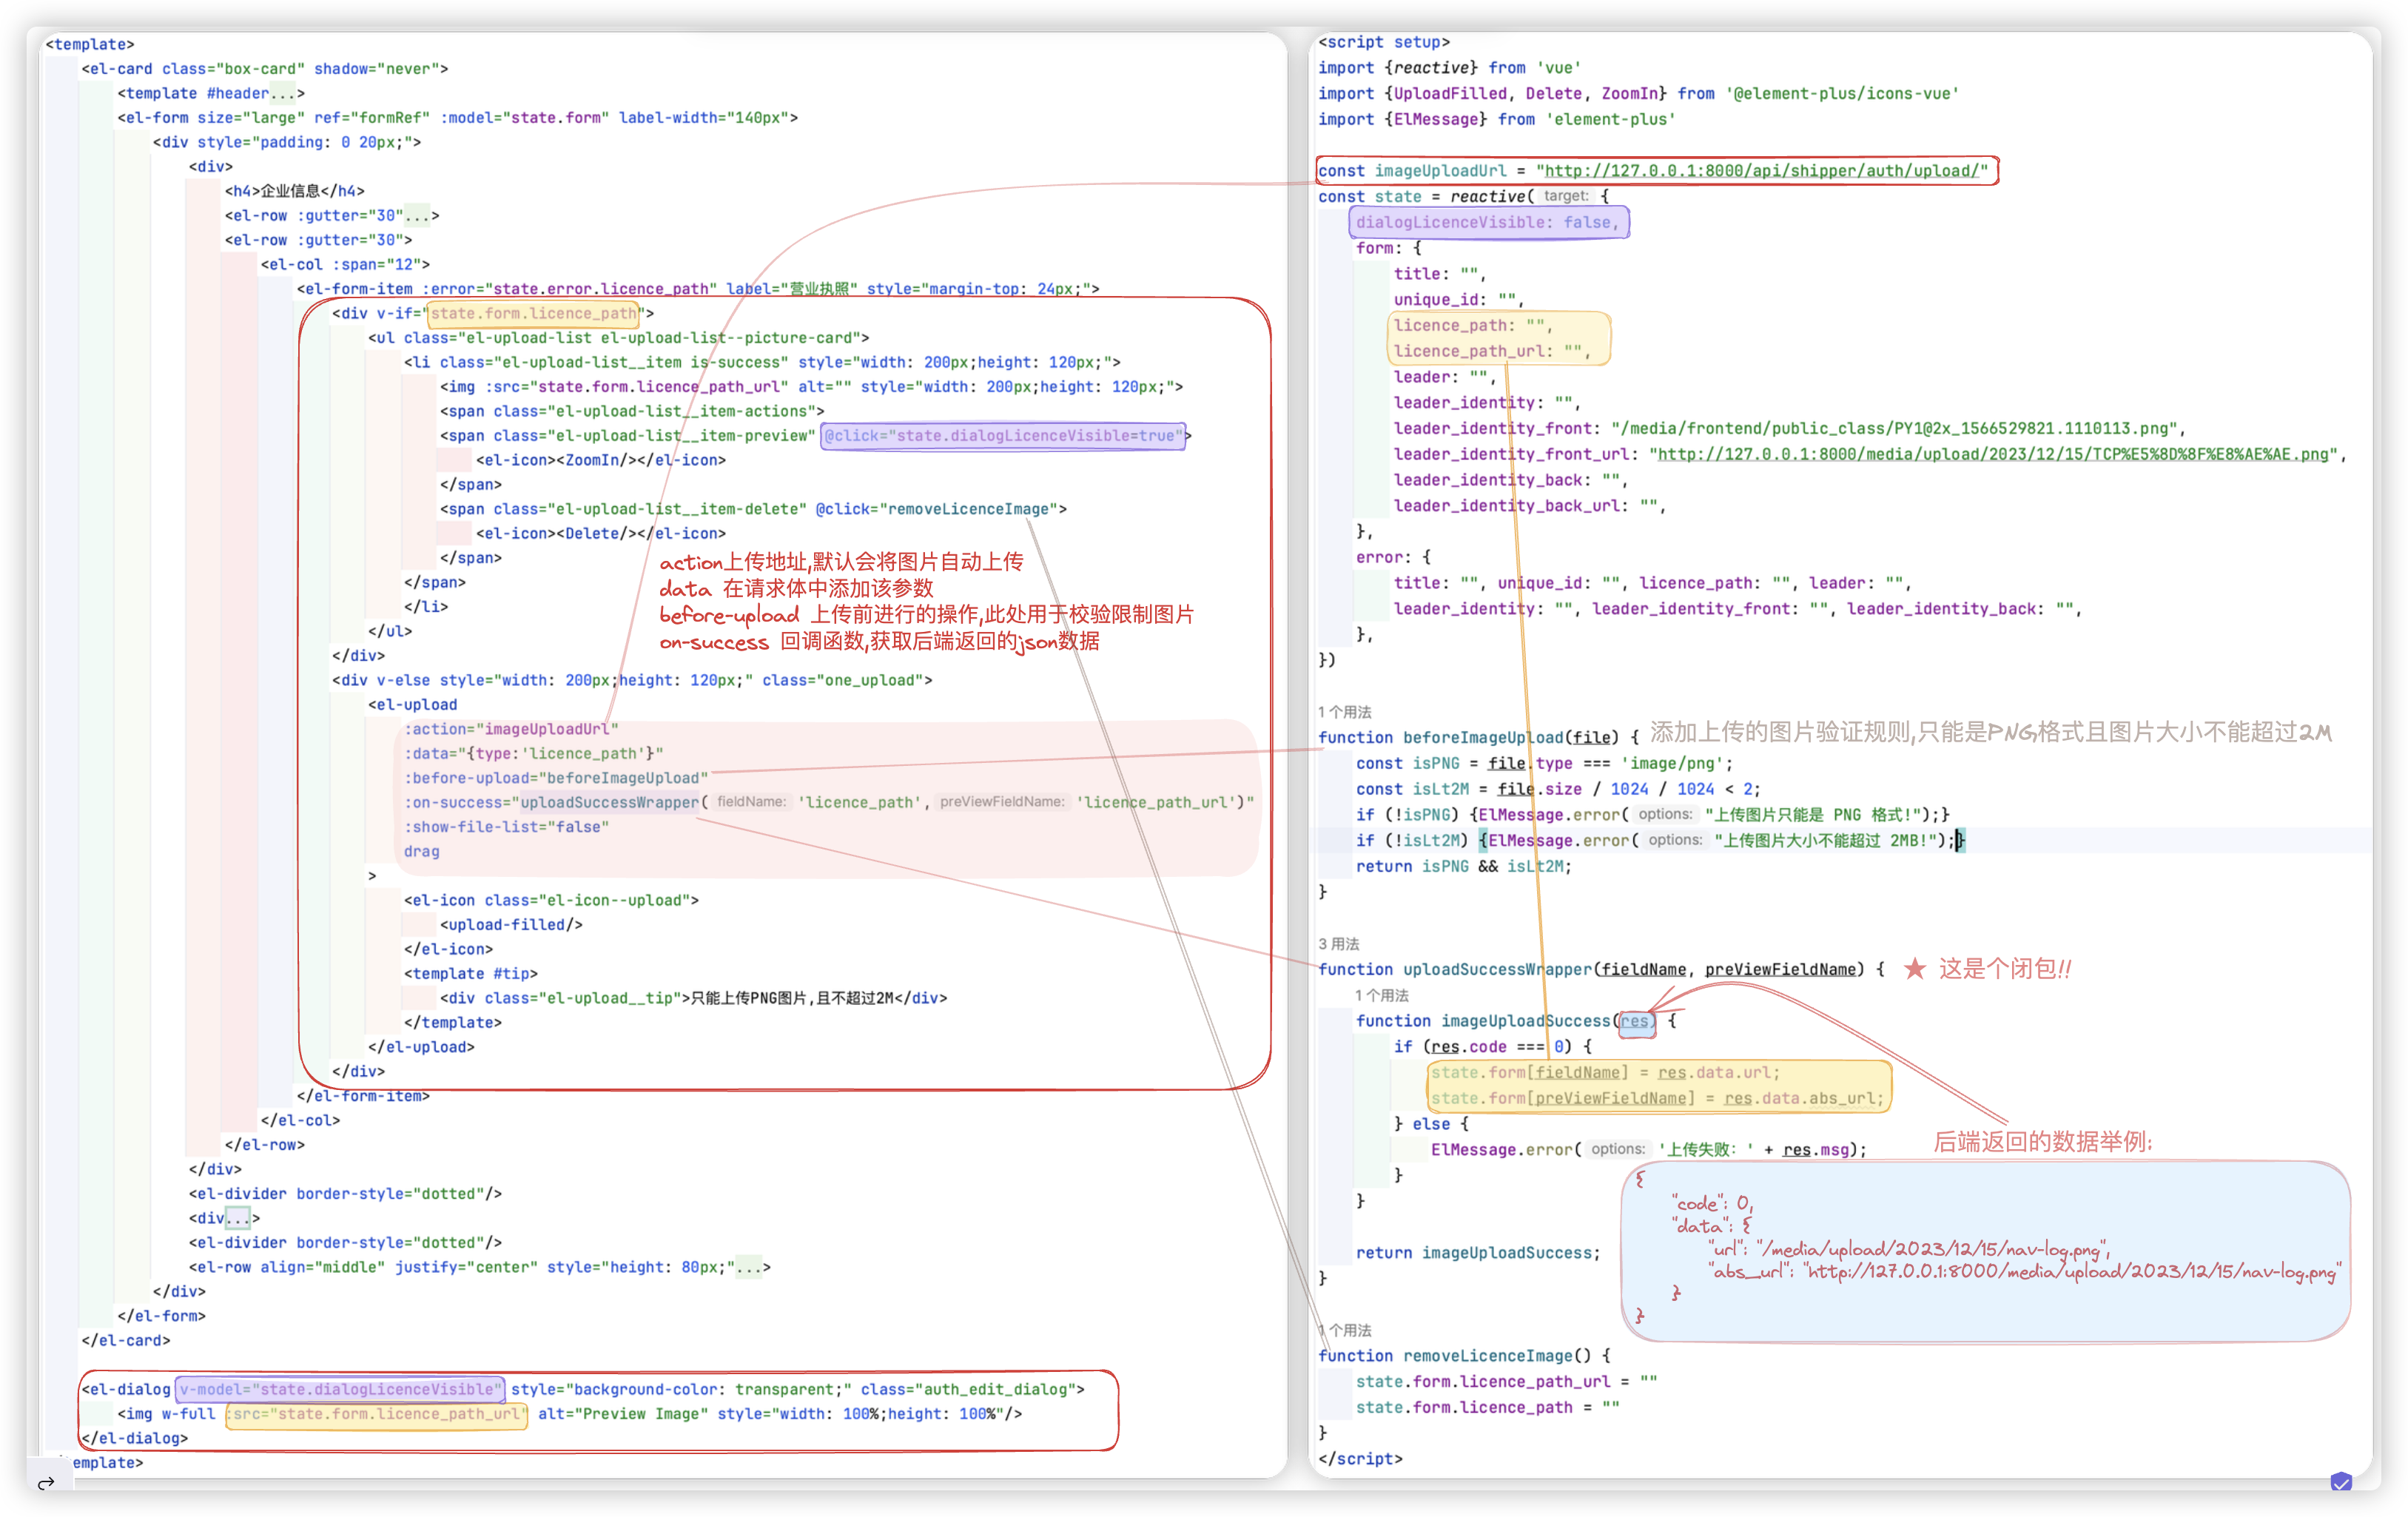Expand the folded div between dotted dividers
The height and width of the screenshot is (1517, 2408).
(x=238, y=1218)
